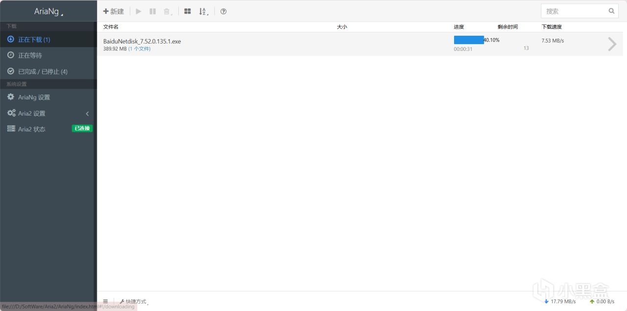Viewport: 627px width, 311px height.
Task: Click the 剩余时间 column header
Action: point(507,27)
